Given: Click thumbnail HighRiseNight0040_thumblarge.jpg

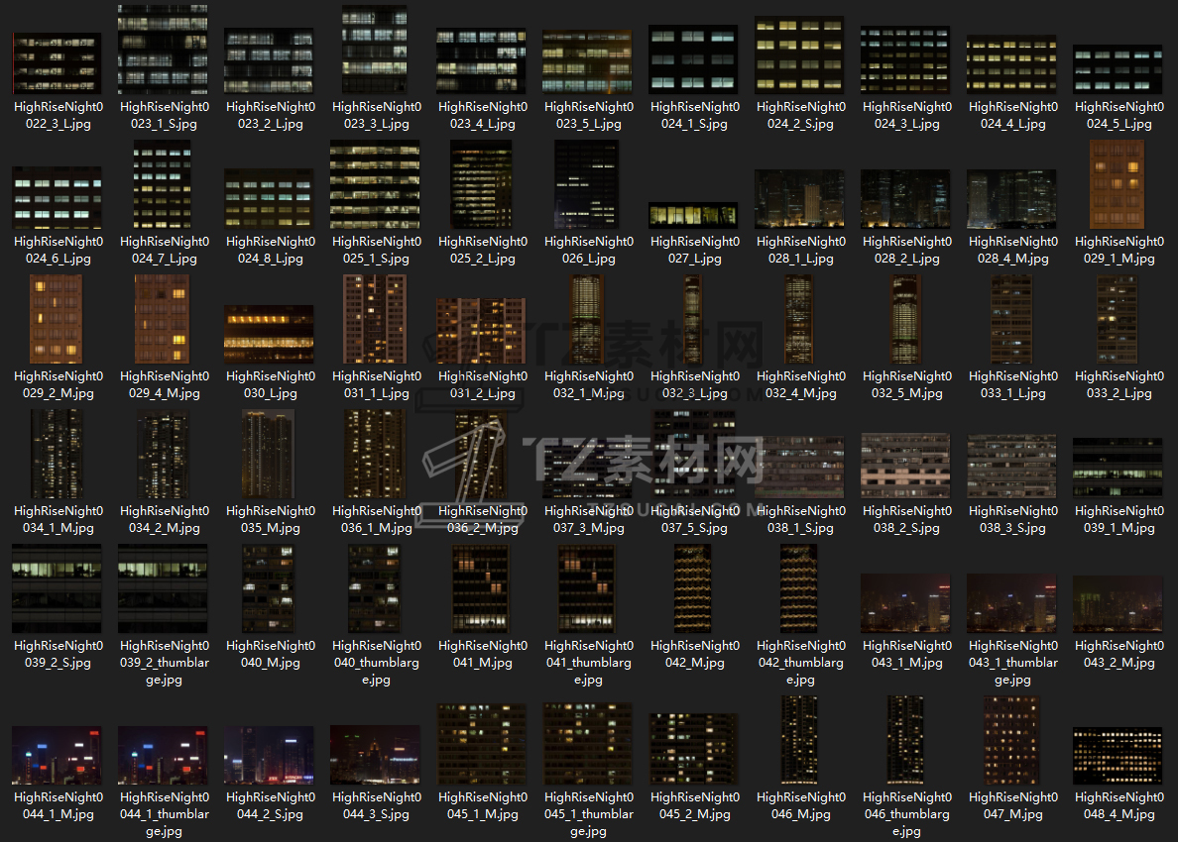Looking at the screenshot, I should point(374,588).
